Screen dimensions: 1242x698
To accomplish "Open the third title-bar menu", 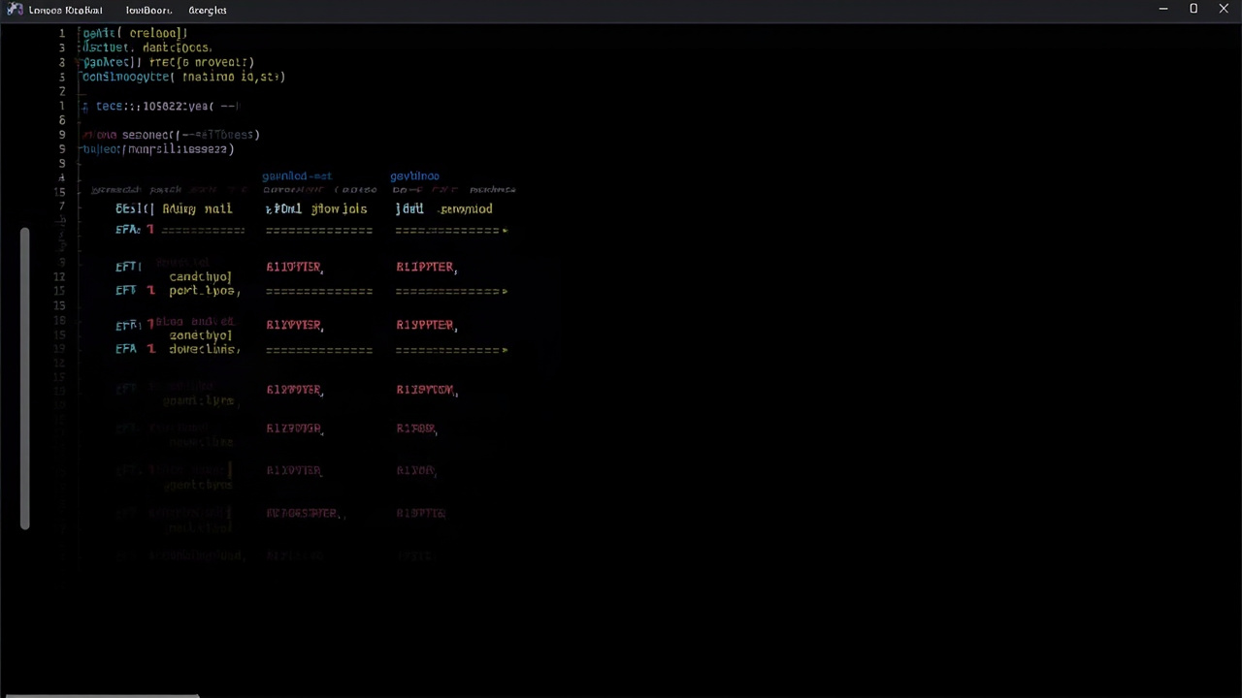I will coord(208,10).
